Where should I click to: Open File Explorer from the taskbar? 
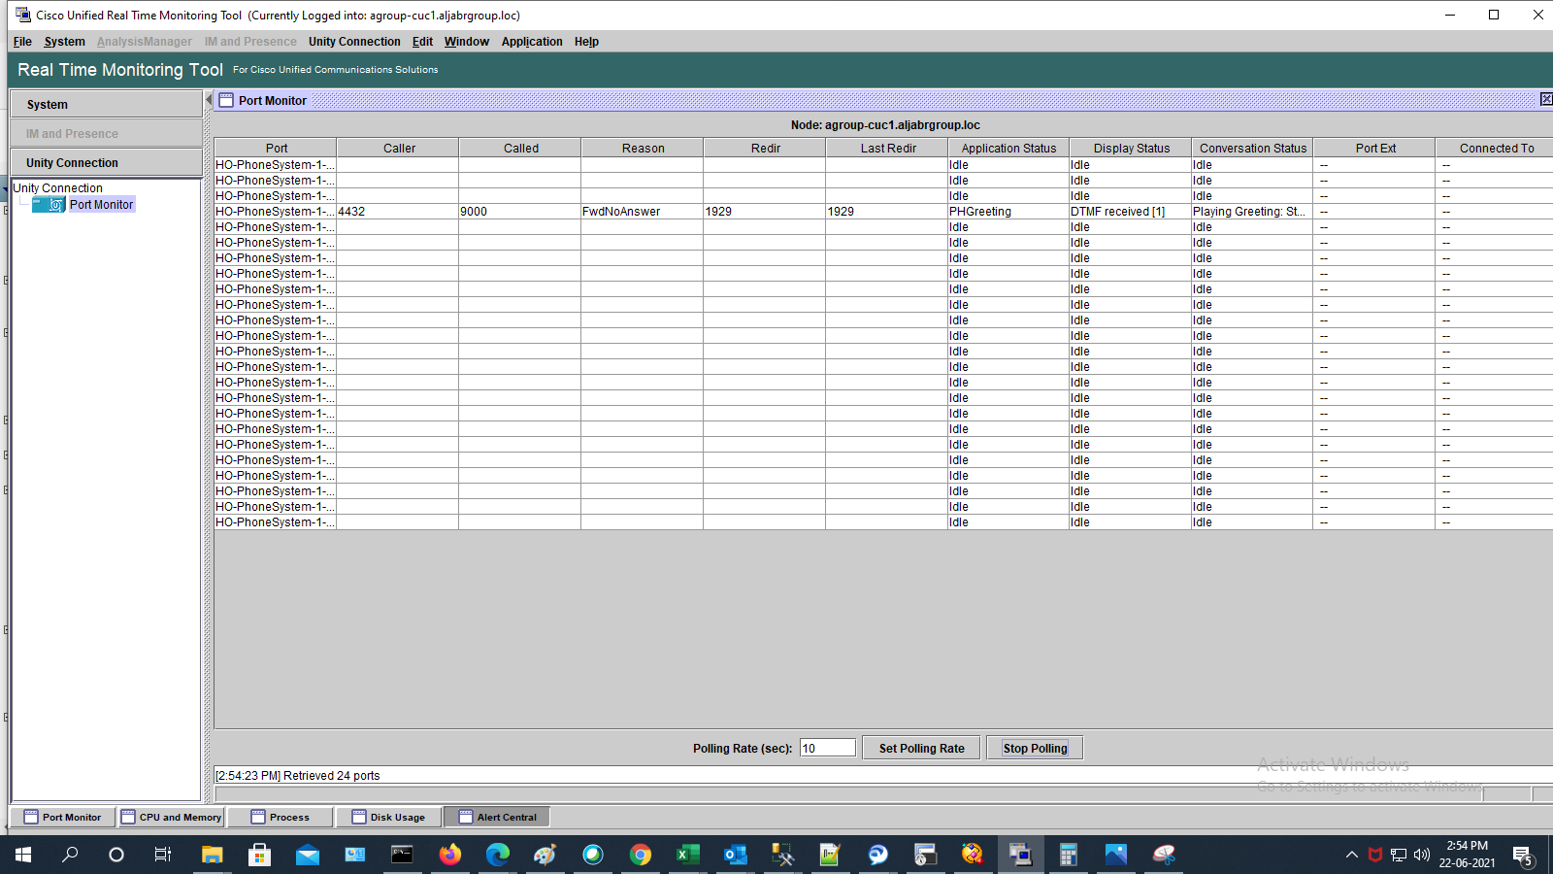tap(212, 855)
